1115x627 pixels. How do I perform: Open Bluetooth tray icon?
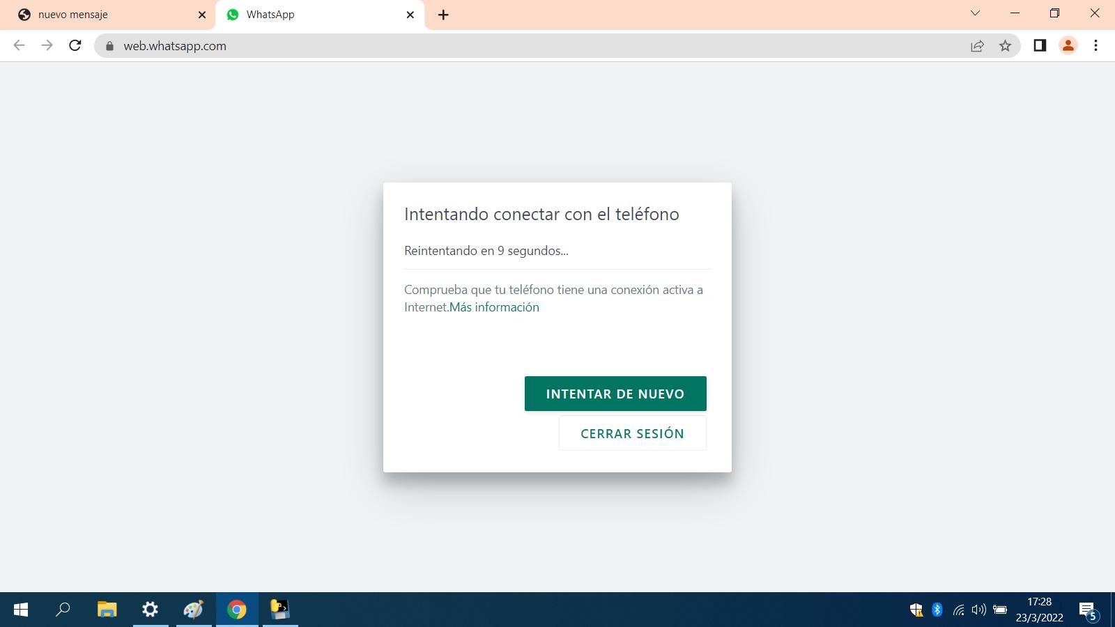pos(937,610)
